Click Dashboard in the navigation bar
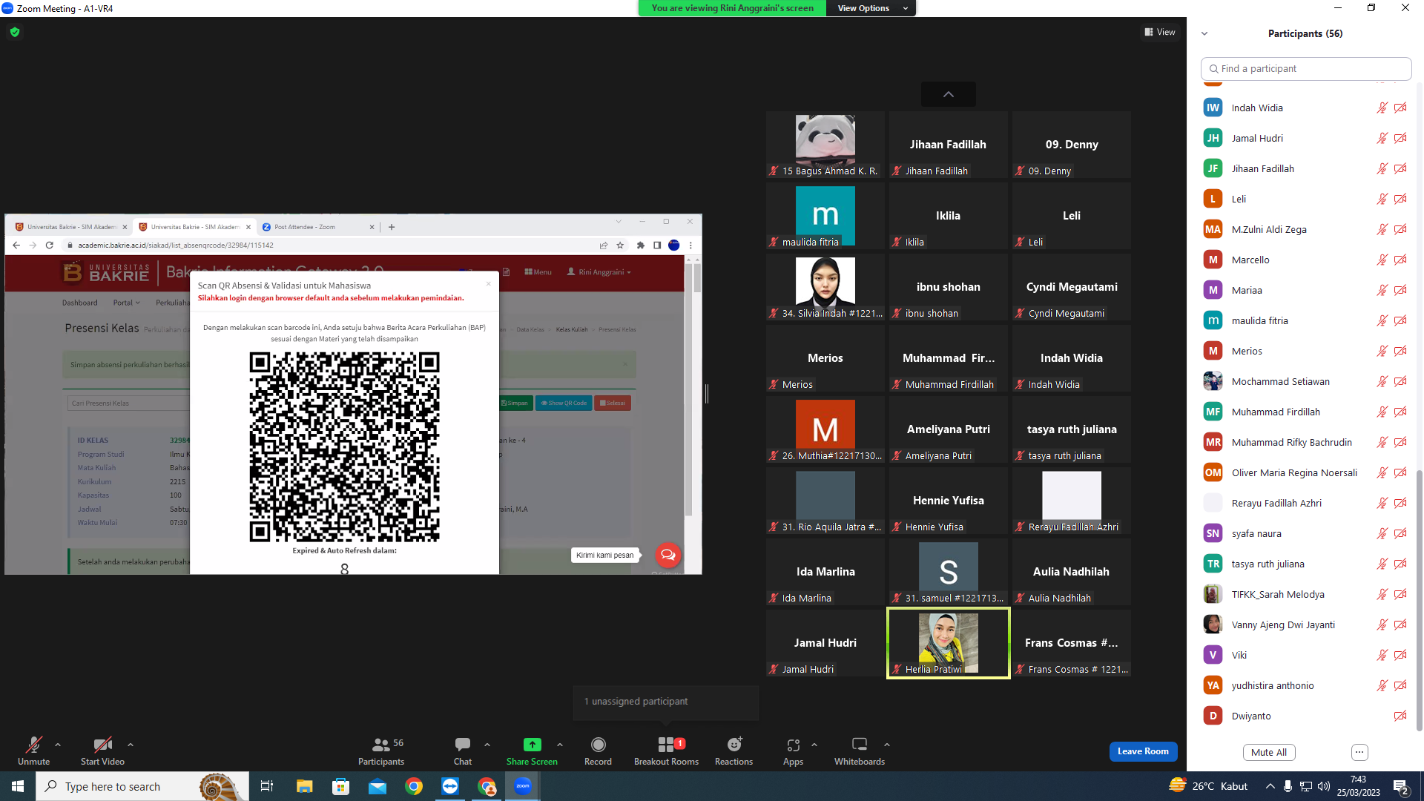1424x801 pixels. (79, 303)
